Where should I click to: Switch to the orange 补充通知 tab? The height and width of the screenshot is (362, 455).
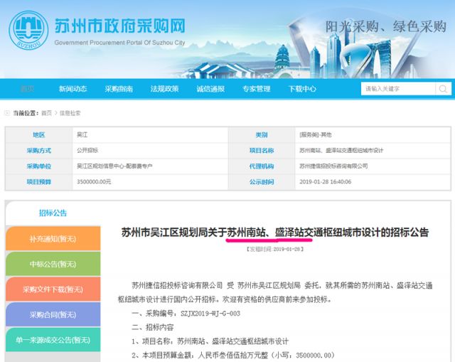(53, 239)
